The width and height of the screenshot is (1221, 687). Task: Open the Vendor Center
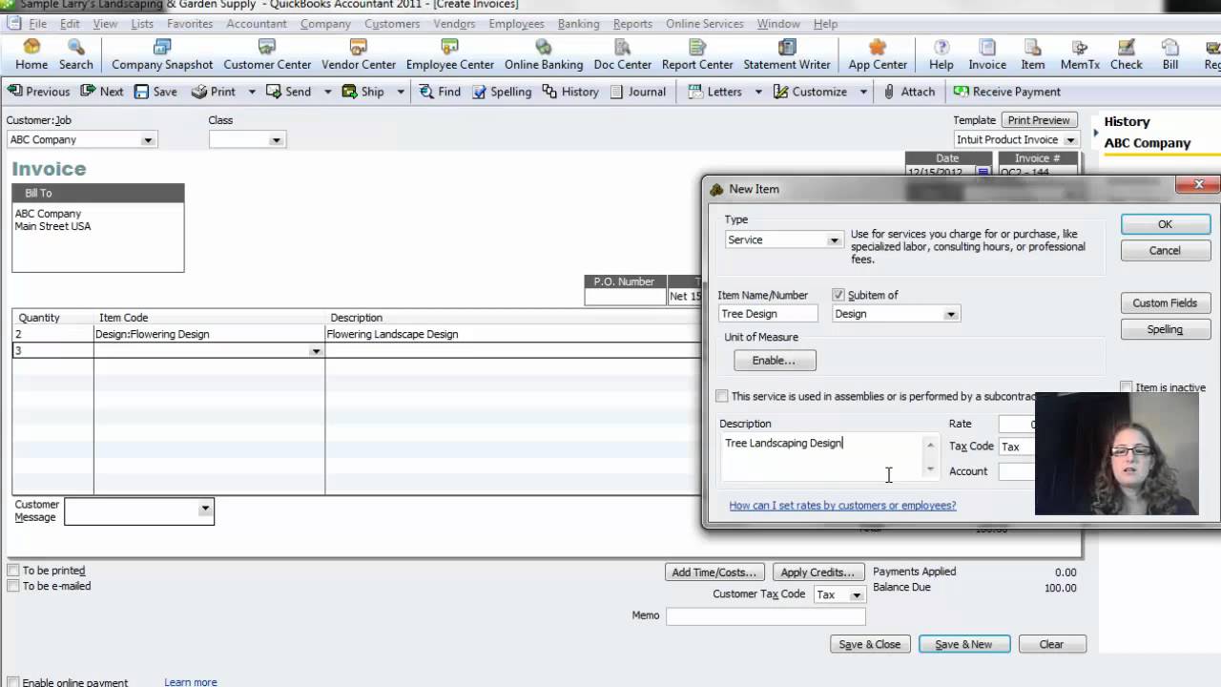click(x=359, y=54)
